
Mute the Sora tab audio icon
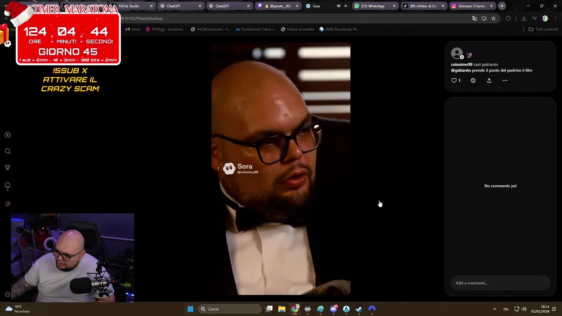click(x=338, y=6)
